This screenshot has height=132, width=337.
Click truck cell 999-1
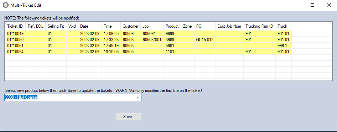283,45
